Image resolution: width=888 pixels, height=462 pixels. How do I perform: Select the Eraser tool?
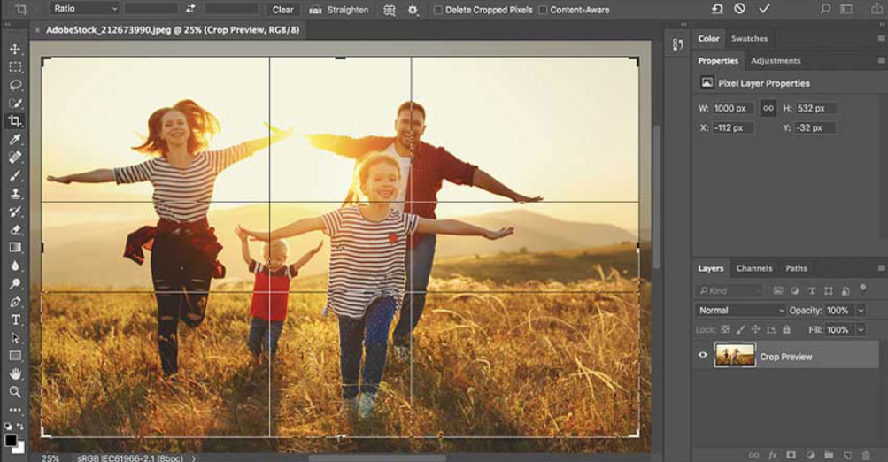pyautogui.click(x=15, y=229)
